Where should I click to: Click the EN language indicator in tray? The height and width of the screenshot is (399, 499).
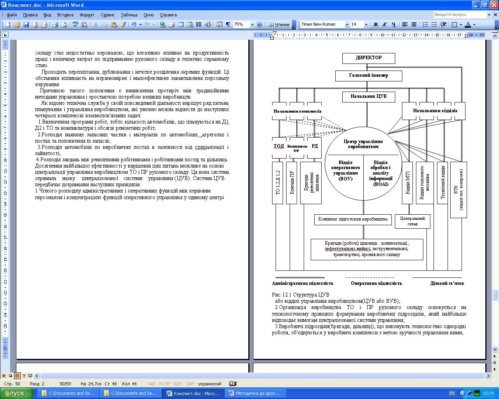point(452,393)
